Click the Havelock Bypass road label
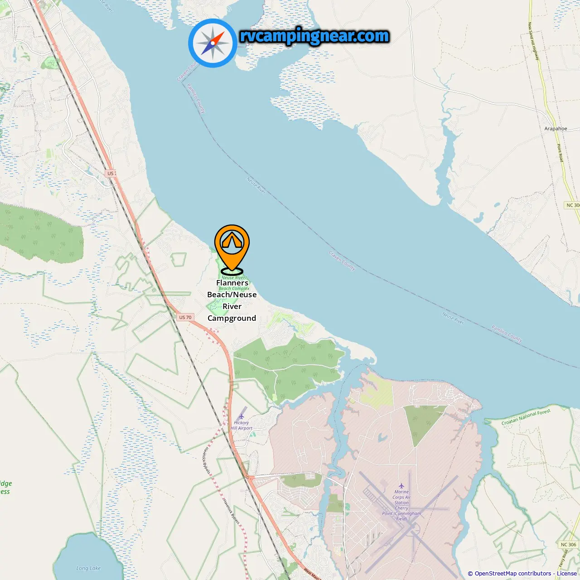This screenshot has height=580, width=580. tap(207, 460)
